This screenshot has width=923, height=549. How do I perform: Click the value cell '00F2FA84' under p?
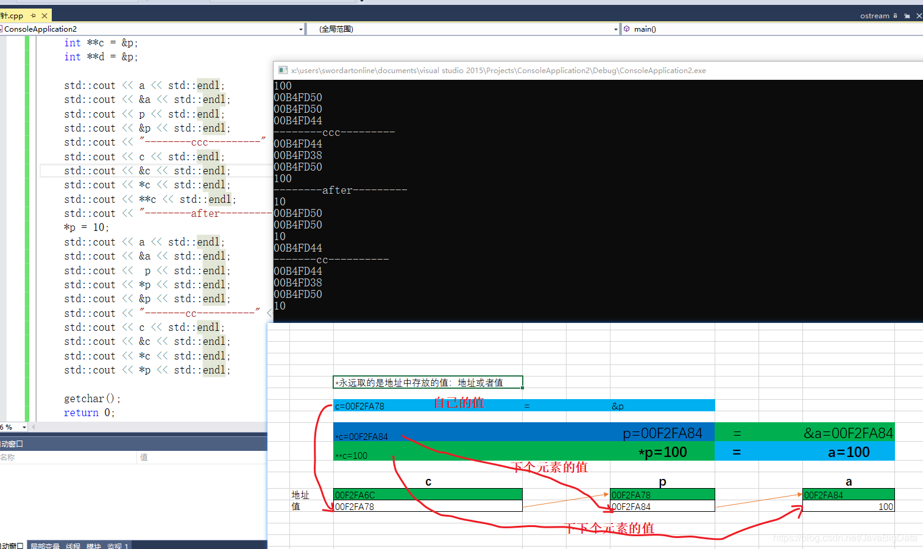click(662, 506)
